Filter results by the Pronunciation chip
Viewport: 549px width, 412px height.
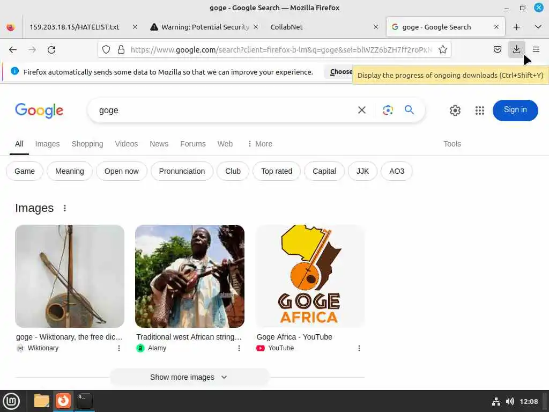[182, 171]
